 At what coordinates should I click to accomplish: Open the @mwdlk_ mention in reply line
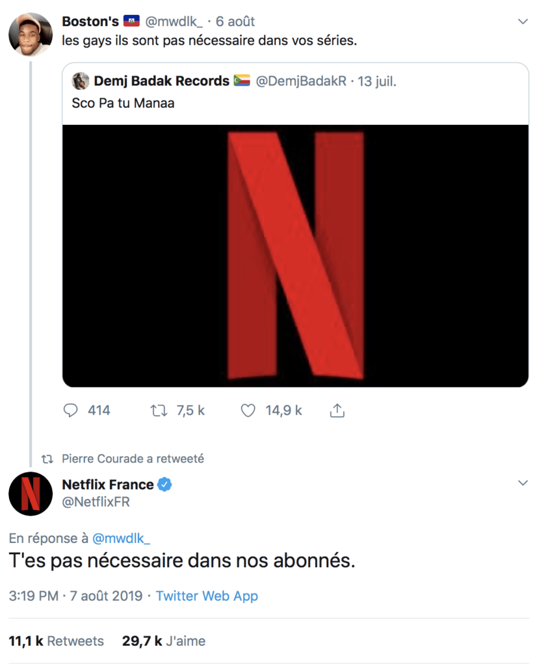tap(122, 538)
